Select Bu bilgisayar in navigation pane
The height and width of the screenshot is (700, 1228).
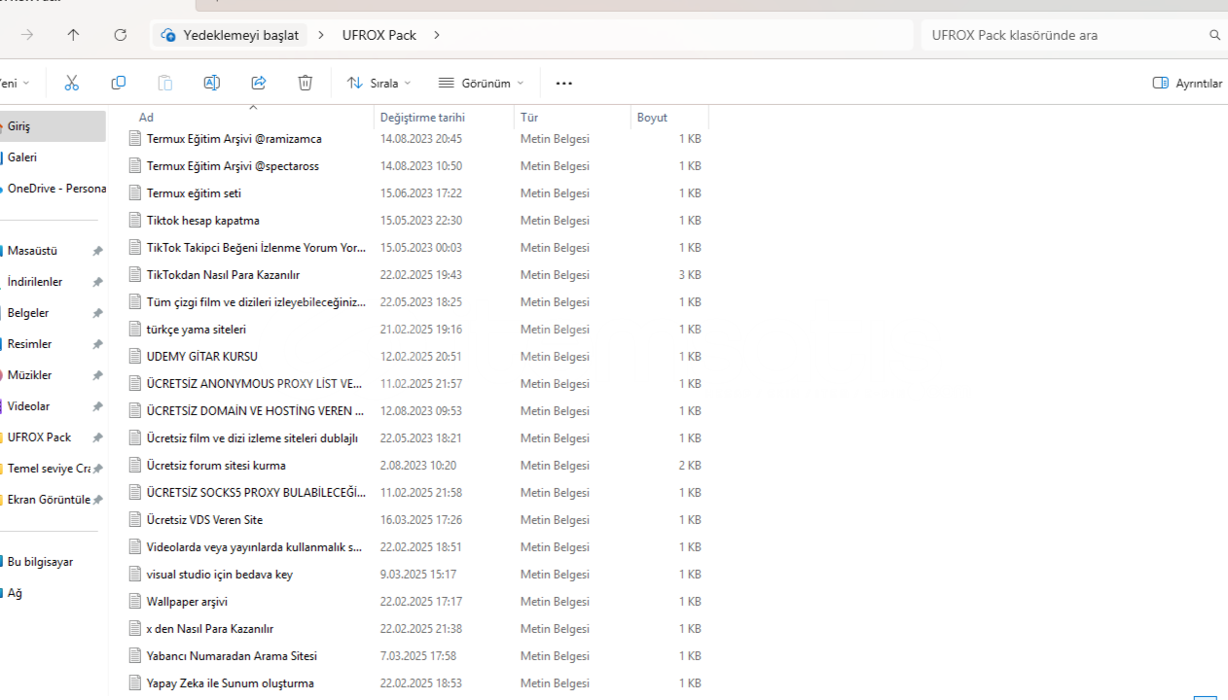[x=40, y=562]
